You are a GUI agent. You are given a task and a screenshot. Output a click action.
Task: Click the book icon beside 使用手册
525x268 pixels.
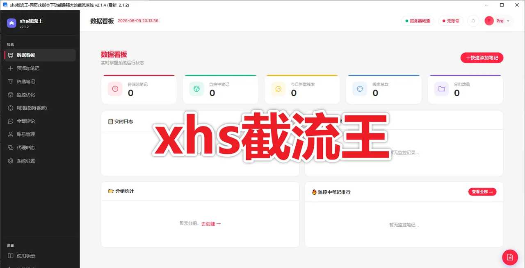tap(11, 256)
